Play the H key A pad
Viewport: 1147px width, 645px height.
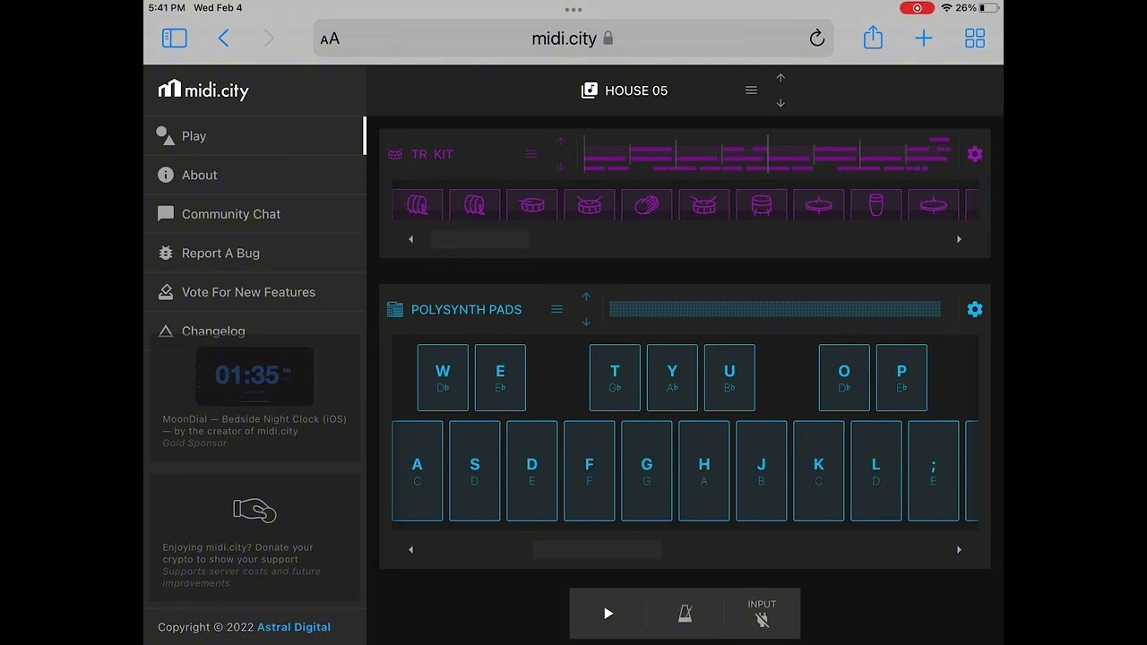point(704,471)
